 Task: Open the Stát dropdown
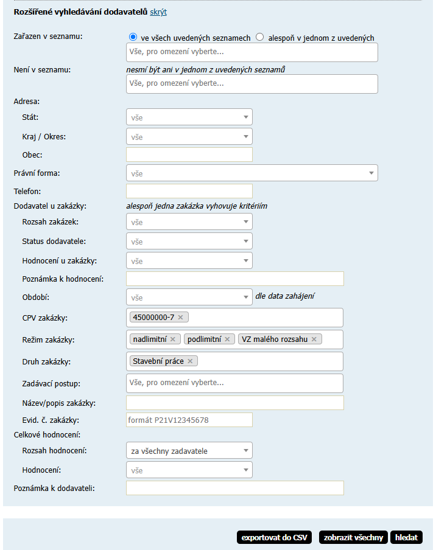pyautogui.click(x=189, y=117)
